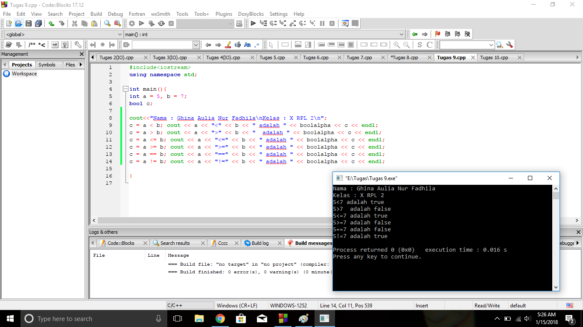The height and width of the screenshot is (327, 583).
Task: Run code search with the magnifier icon
Action: point(499,45)
